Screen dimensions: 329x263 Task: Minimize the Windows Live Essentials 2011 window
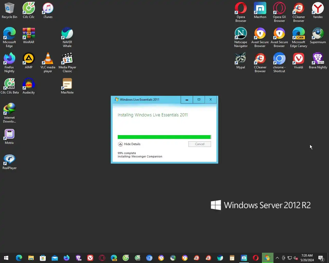(x=187, y=100)
